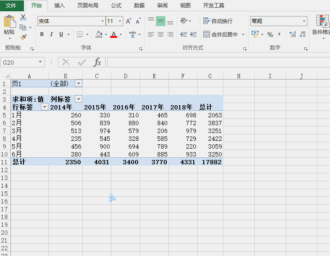Toggle 合并后居中 merge and center
This screenshot has width=330, height=256.
(221, 34)
